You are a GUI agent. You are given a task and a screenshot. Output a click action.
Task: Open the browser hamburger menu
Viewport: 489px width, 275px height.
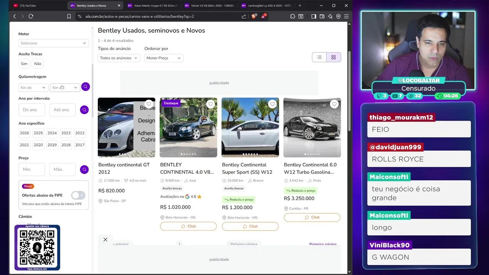click(347, 16)
